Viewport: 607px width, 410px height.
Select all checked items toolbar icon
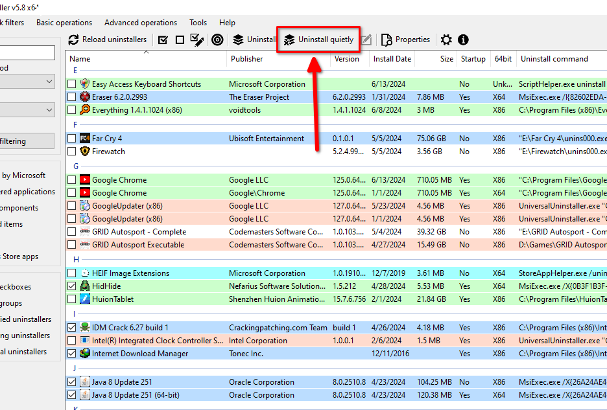[x=163, y=40]
